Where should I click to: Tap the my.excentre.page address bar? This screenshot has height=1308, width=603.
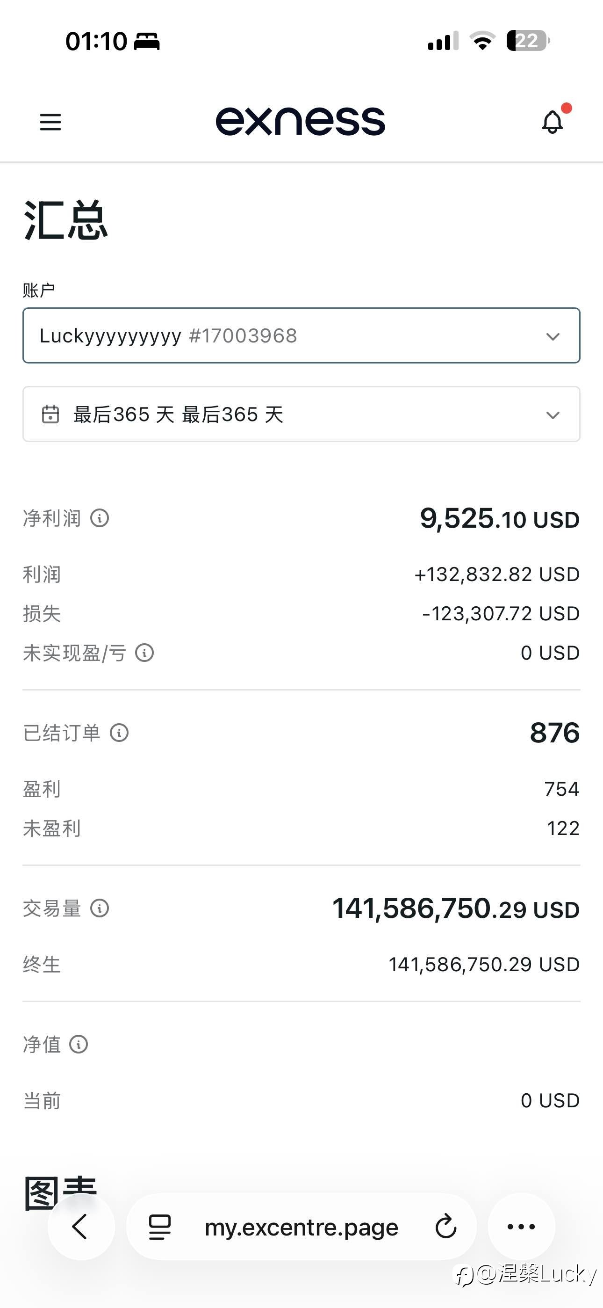pos(301,1227)
